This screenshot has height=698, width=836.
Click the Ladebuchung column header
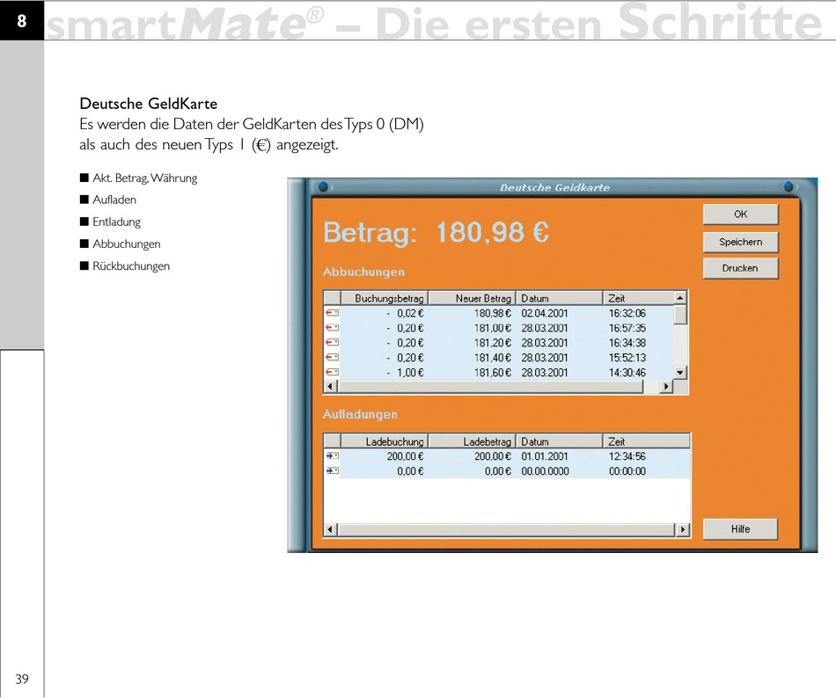[385, 441]
